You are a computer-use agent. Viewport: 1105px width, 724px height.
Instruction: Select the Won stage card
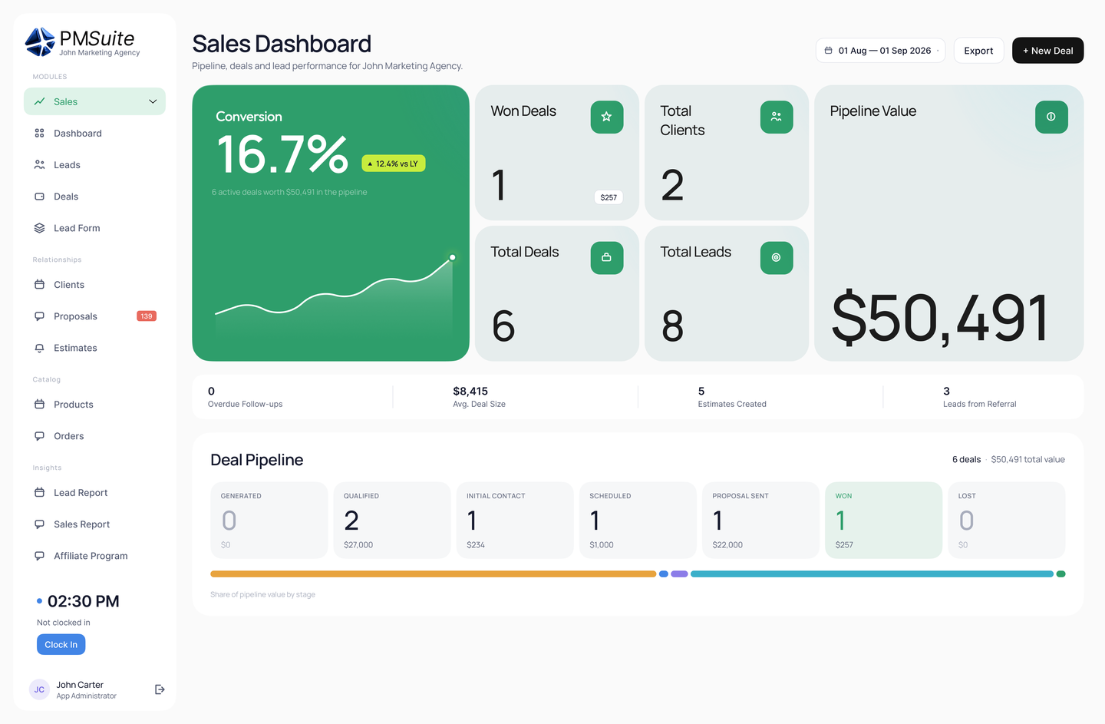(883, 520)
